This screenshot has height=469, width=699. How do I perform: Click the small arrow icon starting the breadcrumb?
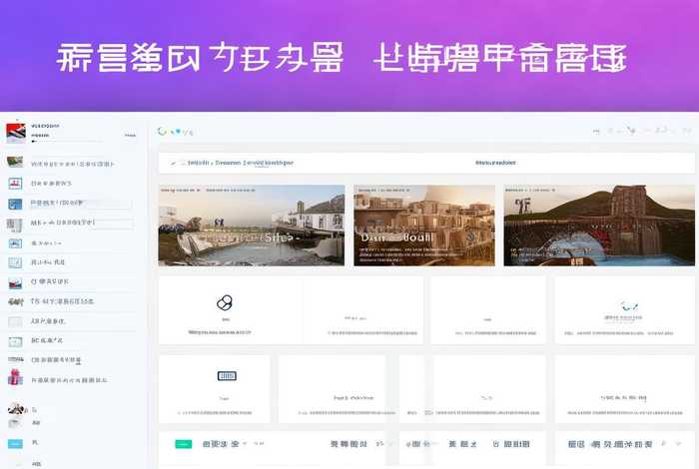174,163
